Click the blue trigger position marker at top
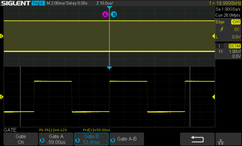242x146 pixels. 109,7
